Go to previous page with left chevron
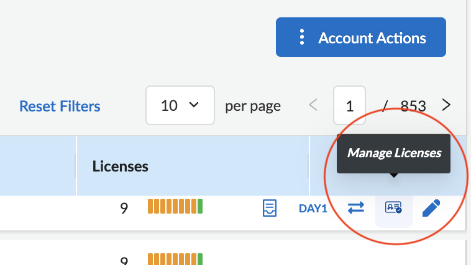The width and height of the screenshot is (471, 265). pyautogui.click(x=313, y=105)
